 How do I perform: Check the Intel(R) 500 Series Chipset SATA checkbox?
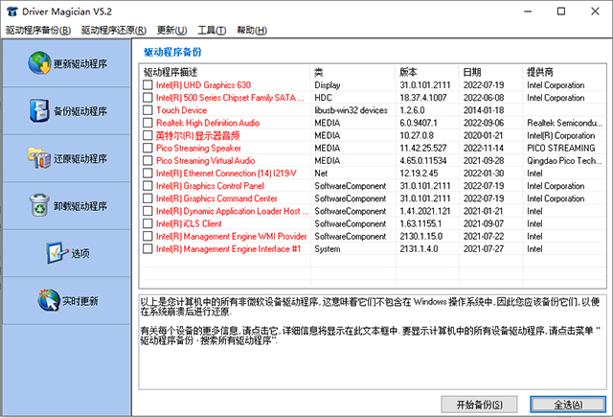148,98
